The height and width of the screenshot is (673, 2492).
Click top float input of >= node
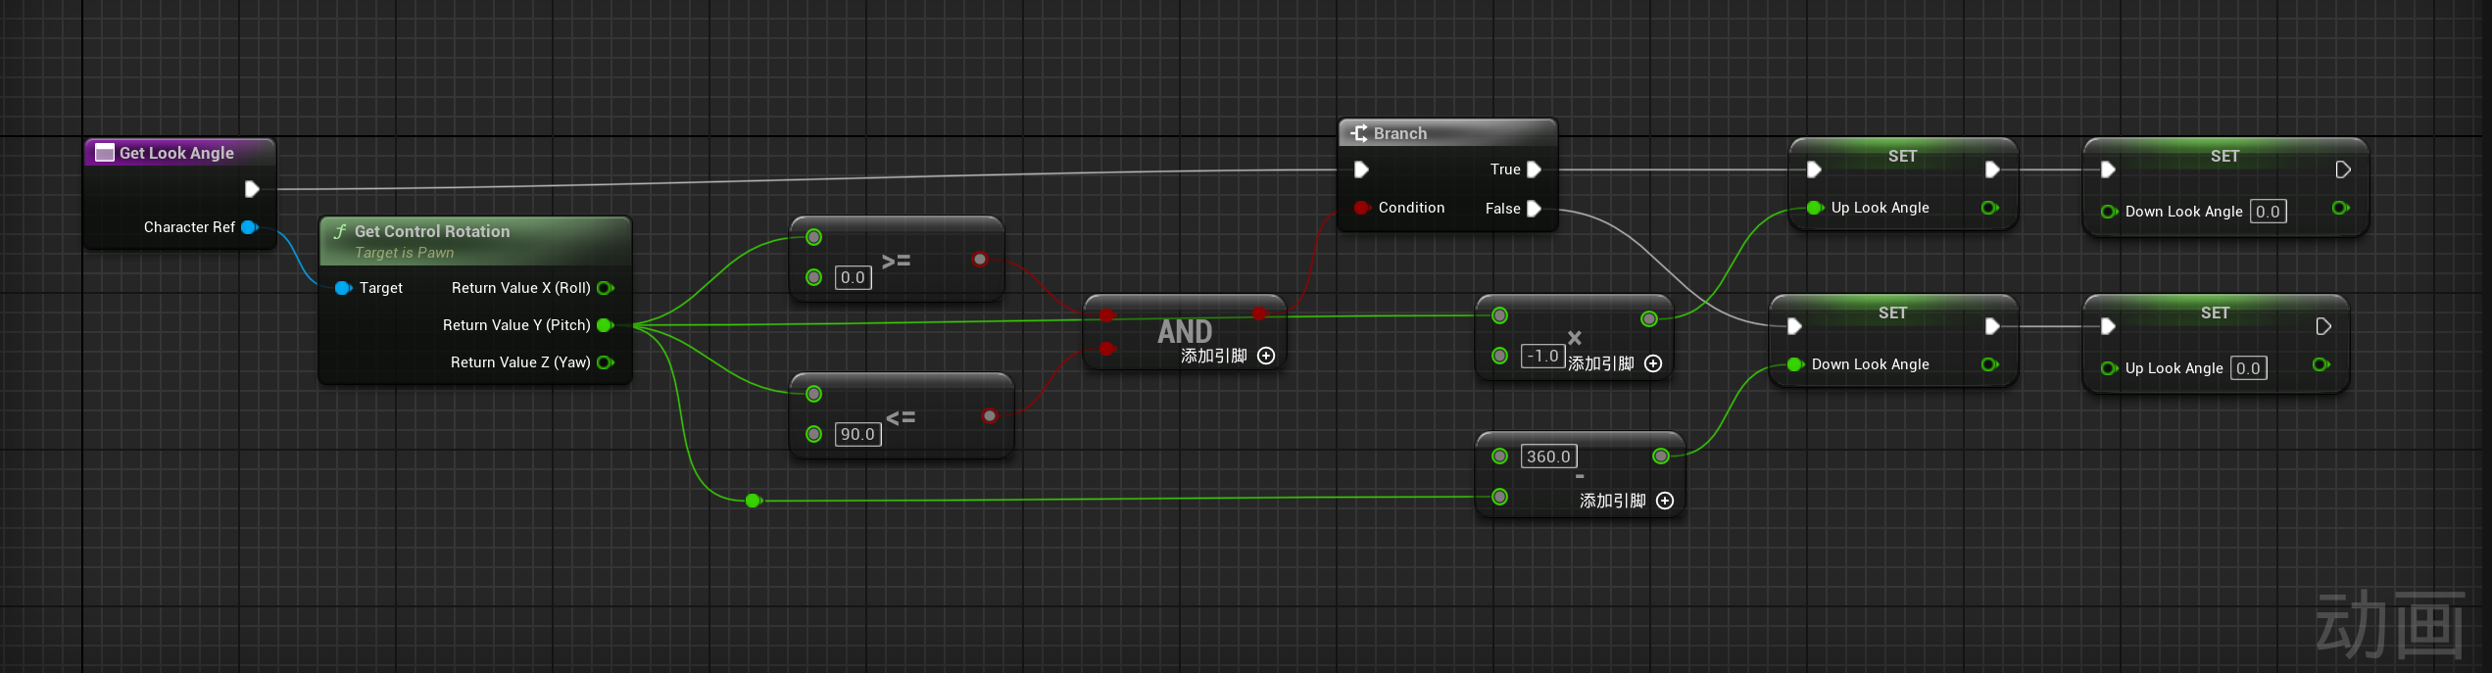coord(813,237)
